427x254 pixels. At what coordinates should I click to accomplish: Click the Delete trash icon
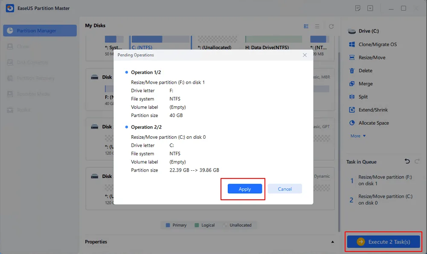click(352, 71)
